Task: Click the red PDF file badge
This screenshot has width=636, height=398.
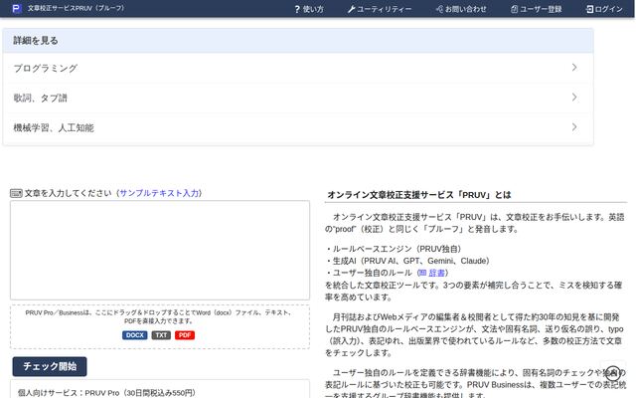Action: coord(185,335)
